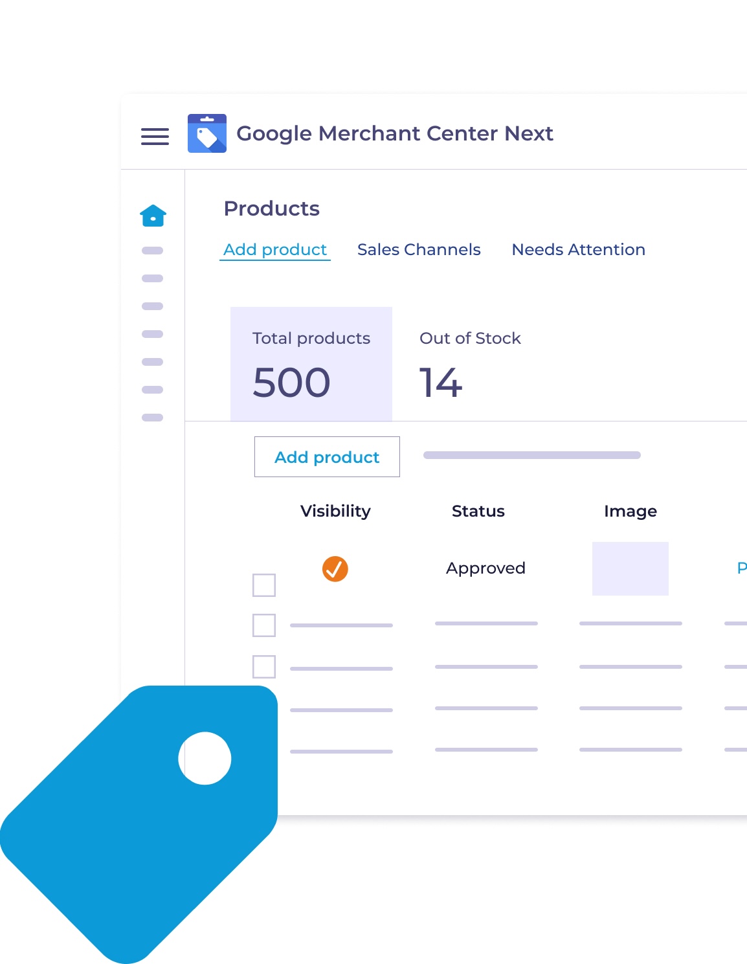Click the Products page heading

coord(272,208)
